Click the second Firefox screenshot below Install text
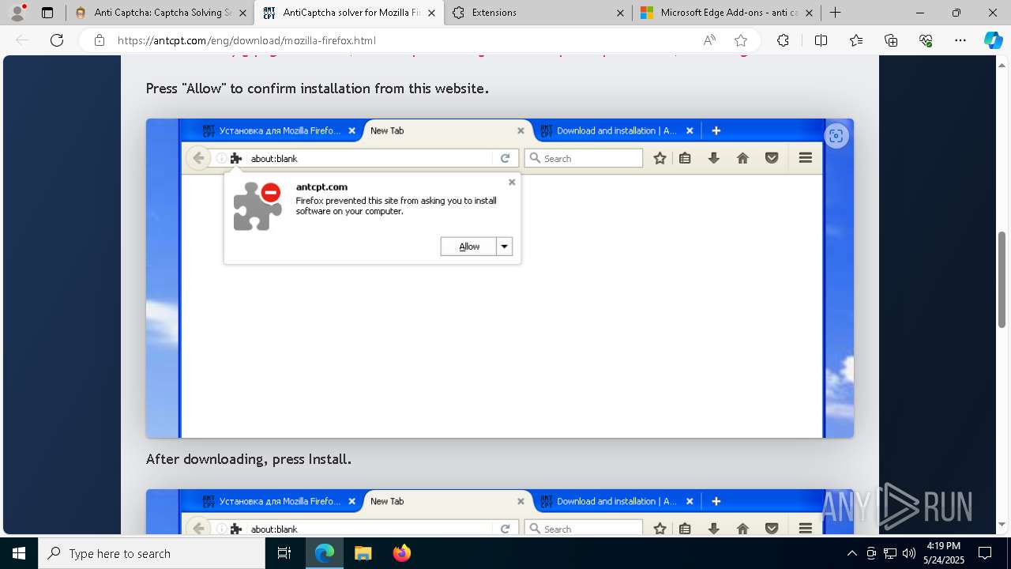 pos(500,511)
